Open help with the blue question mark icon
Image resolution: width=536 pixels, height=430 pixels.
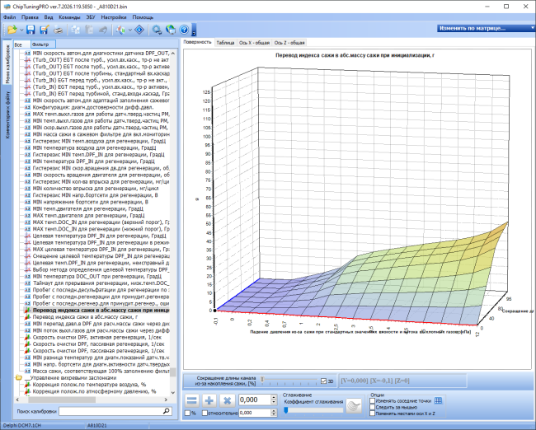pos(184,30)
